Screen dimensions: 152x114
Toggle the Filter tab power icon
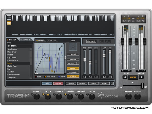48,41
